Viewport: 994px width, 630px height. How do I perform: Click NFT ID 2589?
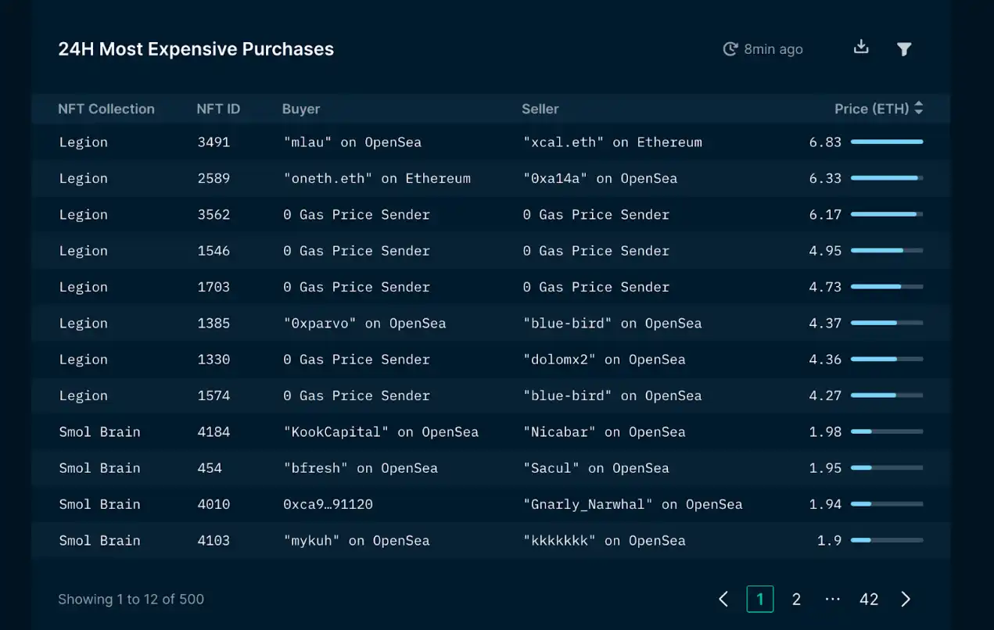point(214,178)
